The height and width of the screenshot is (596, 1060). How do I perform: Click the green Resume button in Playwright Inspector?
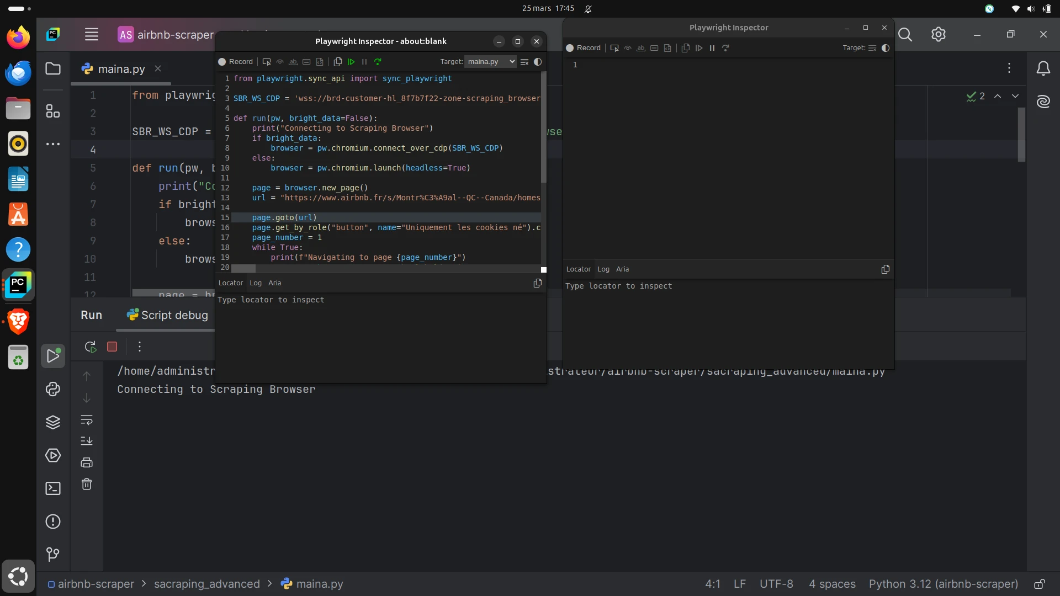tap(351, 62)
